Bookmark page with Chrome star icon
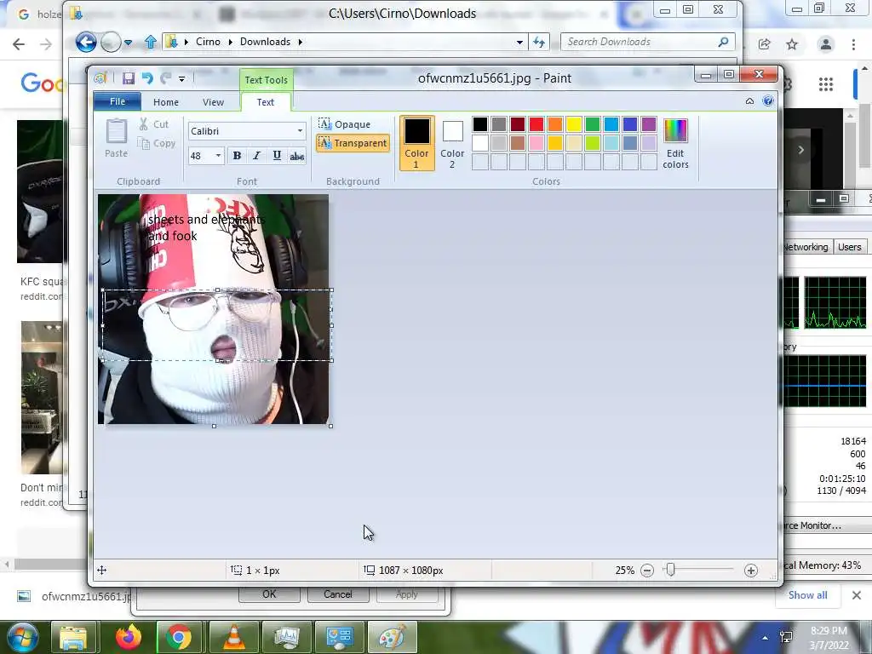 click(792, 44)
